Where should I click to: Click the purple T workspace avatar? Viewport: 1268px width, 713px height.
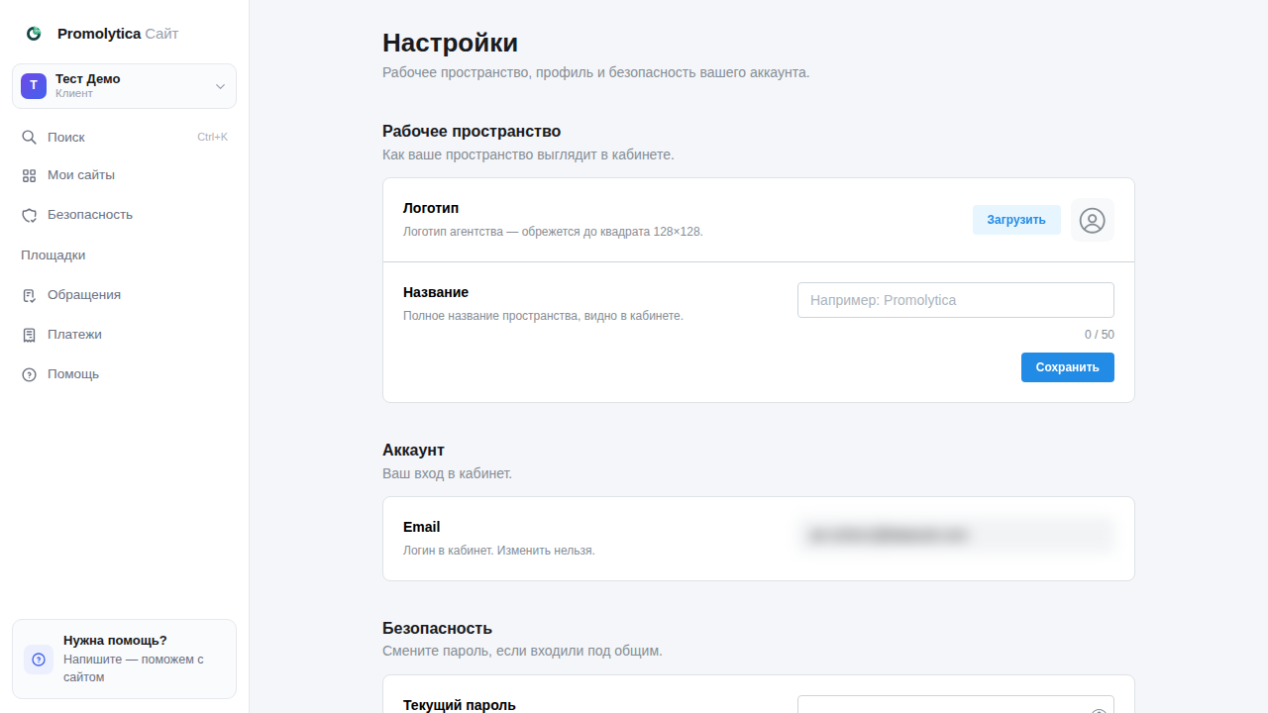pyautogui.click(x=34, y=86)
